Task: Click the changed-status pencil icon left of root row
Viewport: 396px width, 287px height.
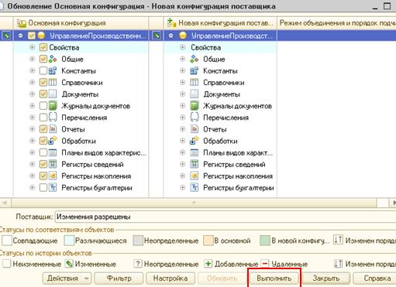Action: pos(6,36)
